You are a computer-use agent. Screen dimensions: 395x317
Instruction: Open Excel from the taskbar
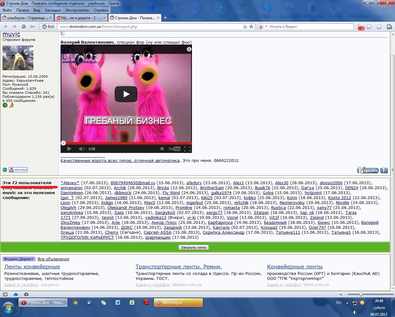coord(132,302)
